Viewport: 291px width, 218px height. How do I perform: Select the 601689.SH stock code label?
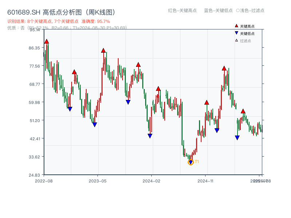21,11
